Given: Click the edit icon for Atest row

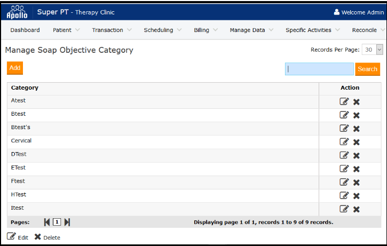Looking at the screenshot, I should (344, 101).
